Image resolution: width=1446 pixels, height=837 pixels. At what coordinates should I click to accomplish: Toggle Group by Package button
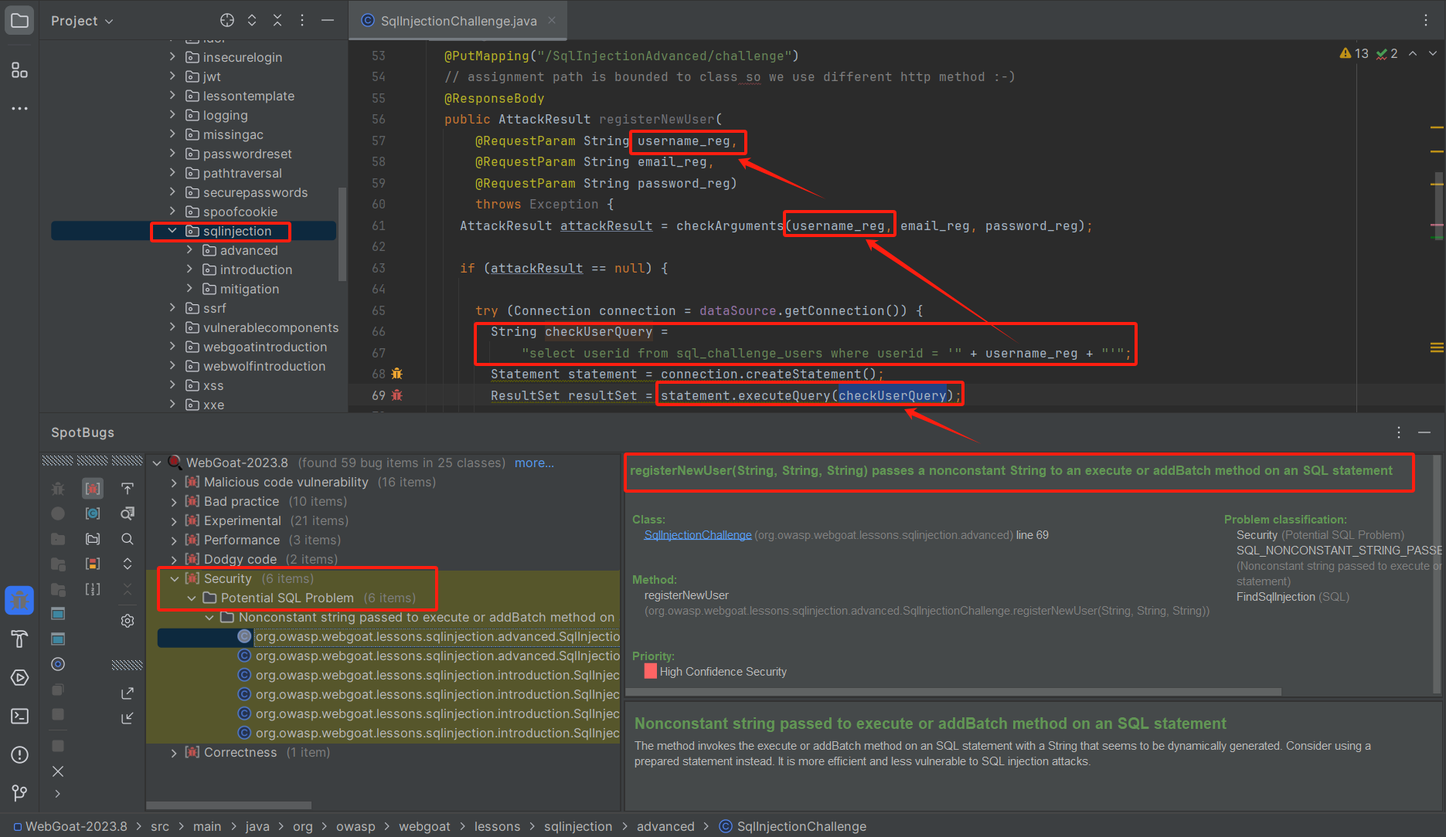pos(93,539)
